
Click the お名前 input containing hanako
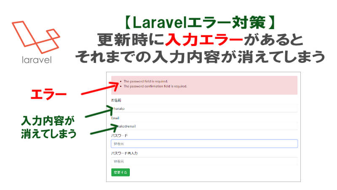[204, 109]
